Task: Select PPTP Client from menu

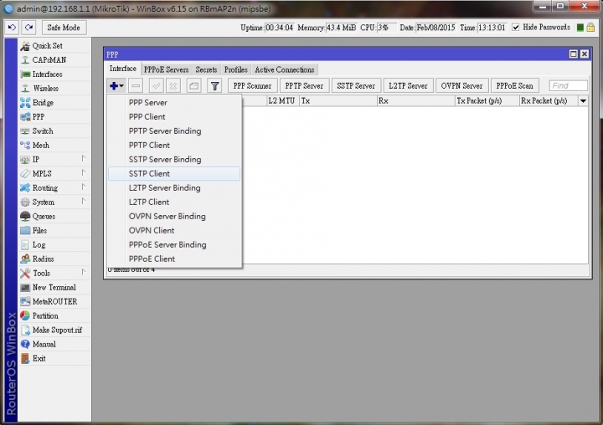Action: click(x=174, y=146)
